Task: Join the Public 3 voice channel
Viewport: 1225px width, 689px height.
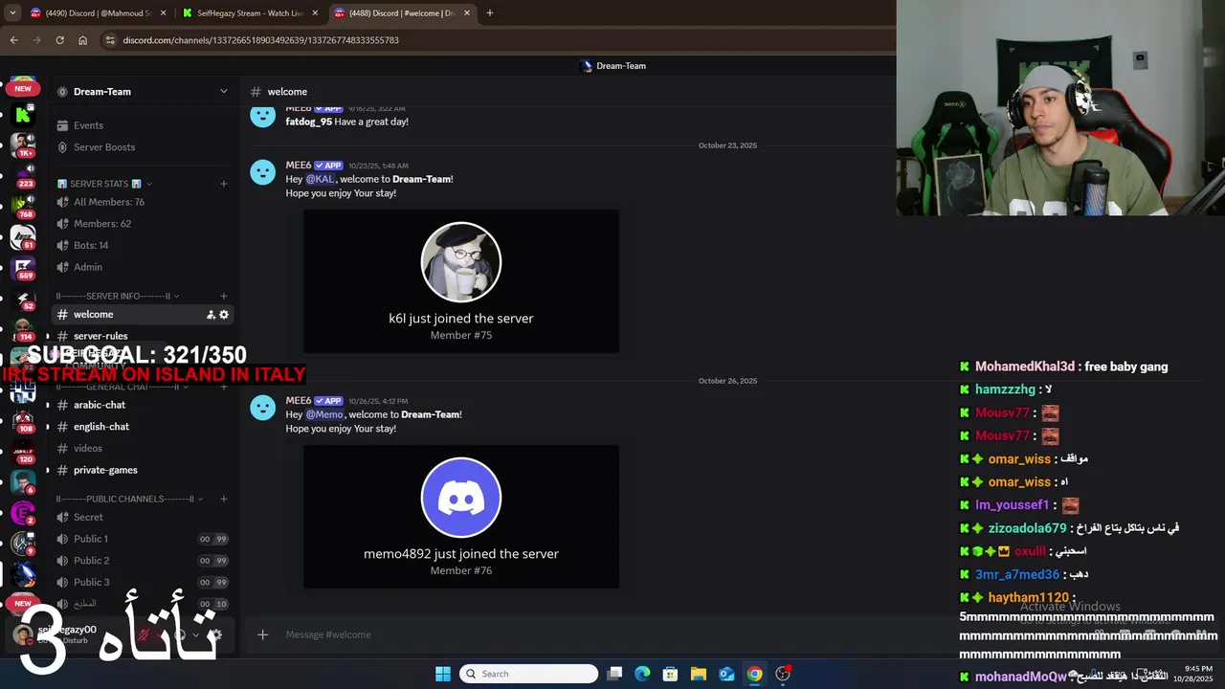Action: pyautogui.click(x=142, y=582)
